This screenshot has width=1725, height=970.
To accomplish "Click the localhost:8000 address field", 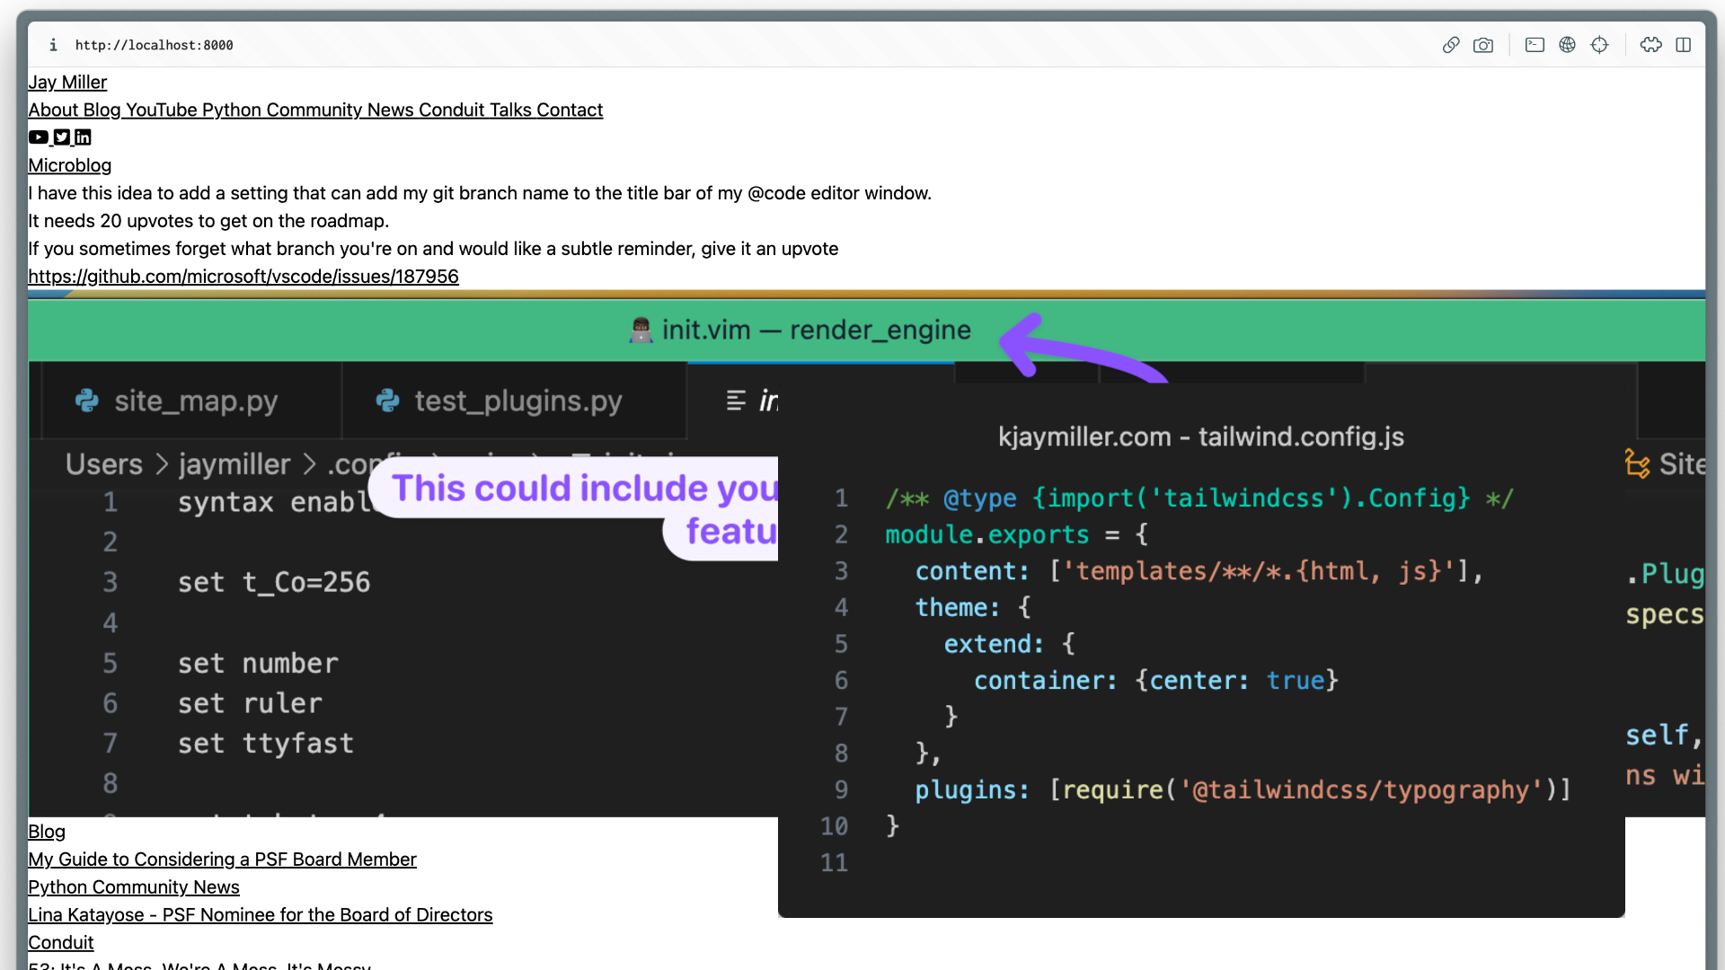I will [x=155, y=45].
